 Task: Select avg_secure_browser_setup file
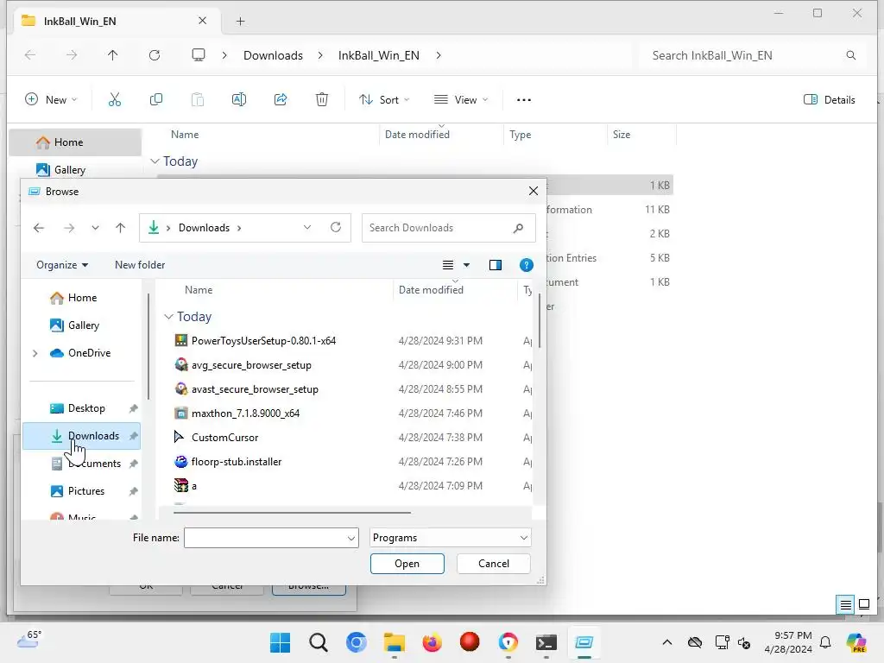click(x=251, y=365)
